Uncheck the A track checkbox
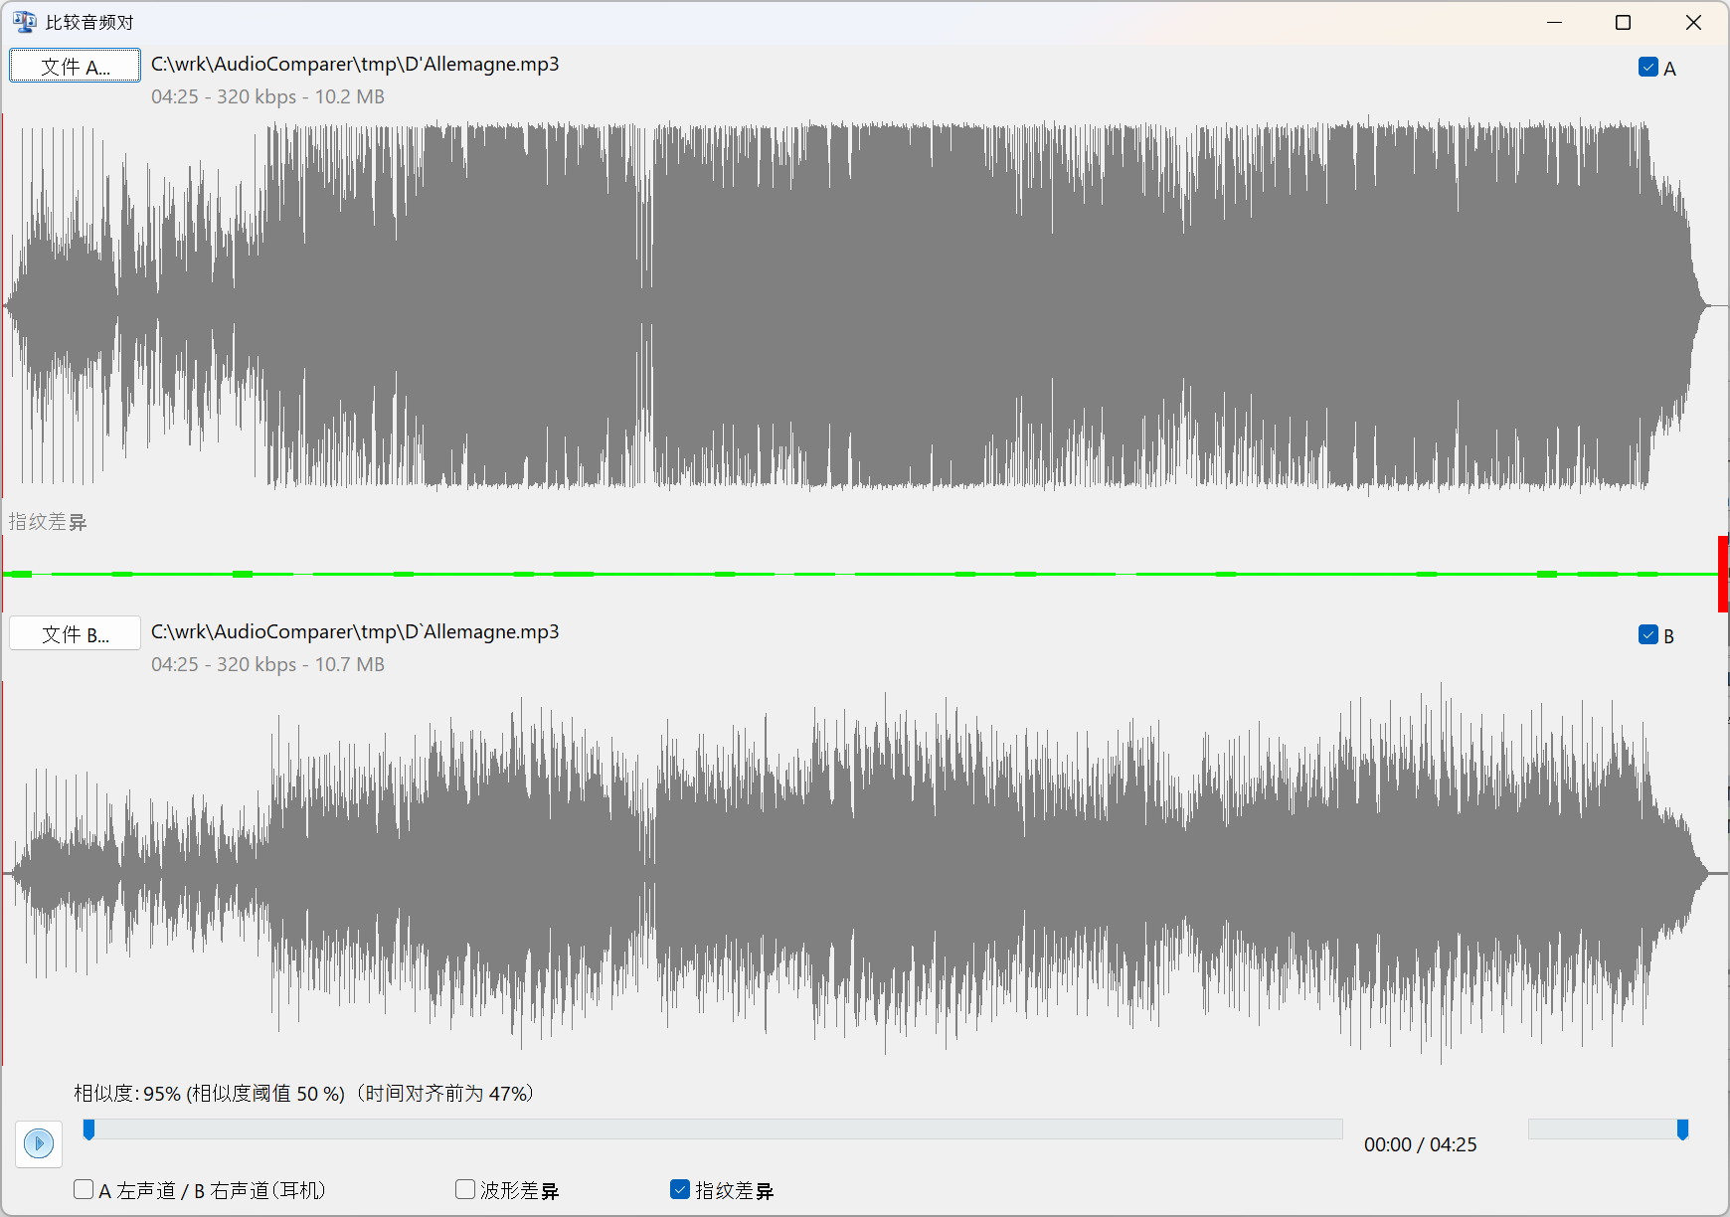The image size is (1730, 1217). [x=1647, y=68]
